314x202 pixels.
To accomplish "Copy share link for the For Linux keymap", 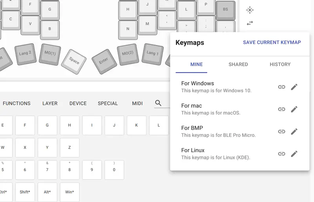I will tap(281, 154).
